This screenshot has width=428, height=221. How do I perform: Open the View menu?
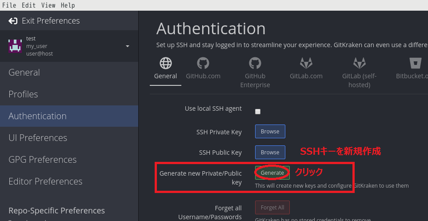(48, 5)
